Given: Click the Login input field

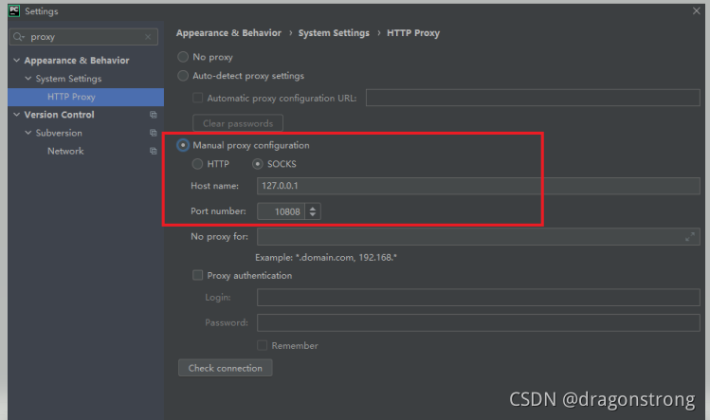Looking at the screenshot, I should coord(478,297).
